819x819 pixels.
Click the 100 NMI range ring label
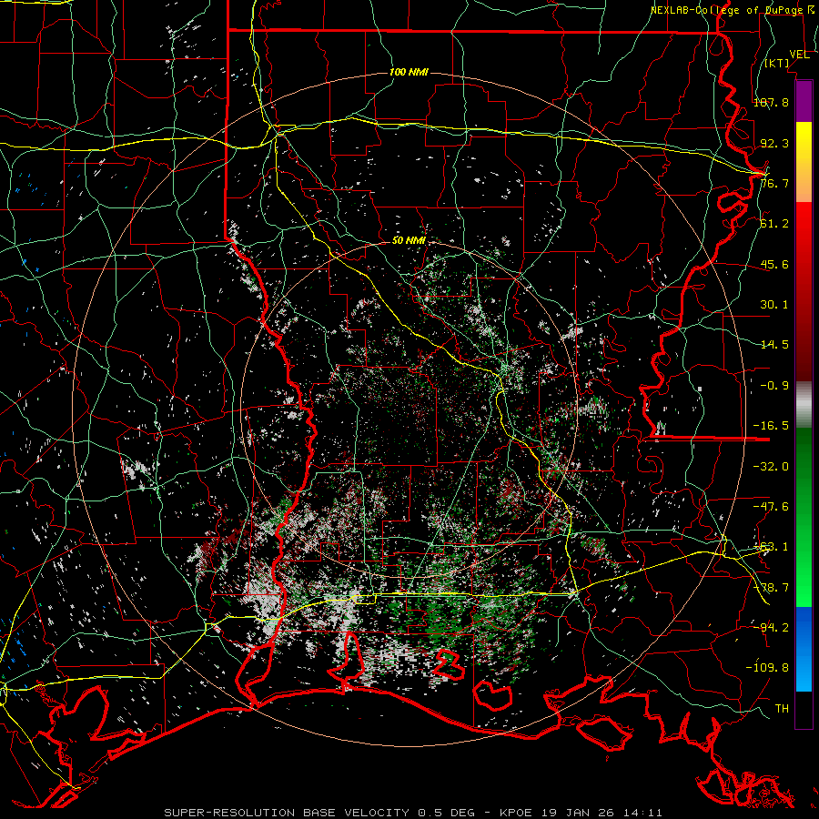click(x=409, y=72)
